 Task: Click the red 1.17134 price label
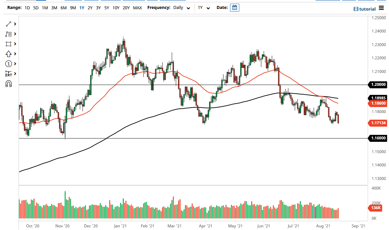[377, 123]
